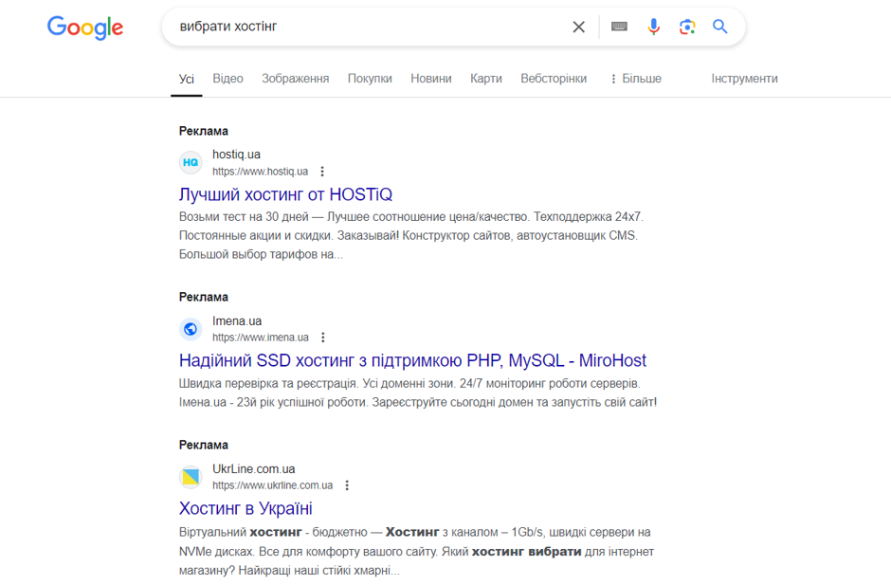The width and height of the screenshot is (891, 585).
Task: Switch to the Вебсторінки tab
Action: pos(555,79)
